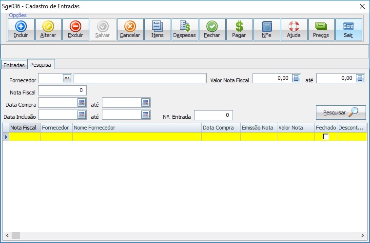Viewport: 370px width, 243px height.
Task: Click the Fechar green check icon
Action: point(212,26)
